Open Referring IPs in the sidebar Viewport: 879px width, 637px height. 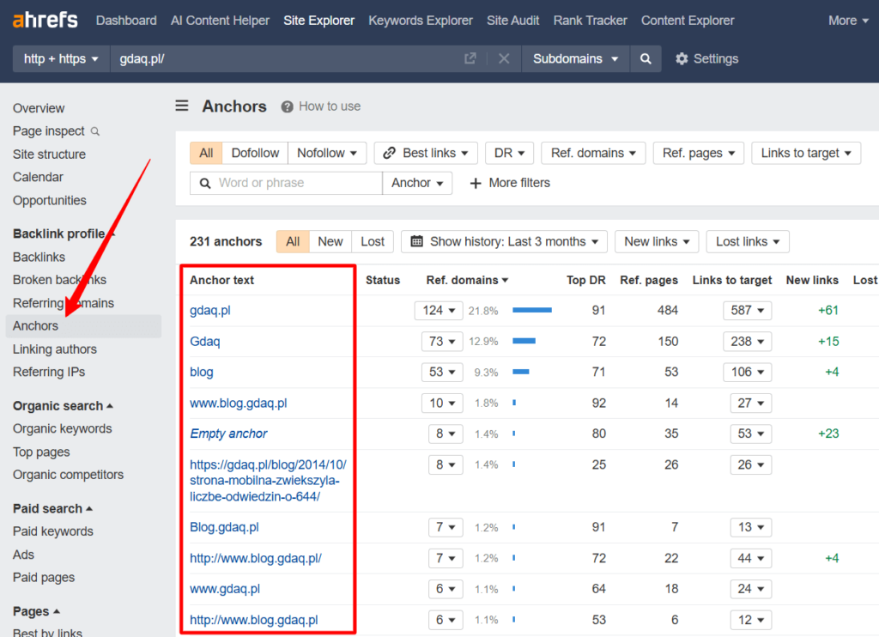click(x=49, y=372)
